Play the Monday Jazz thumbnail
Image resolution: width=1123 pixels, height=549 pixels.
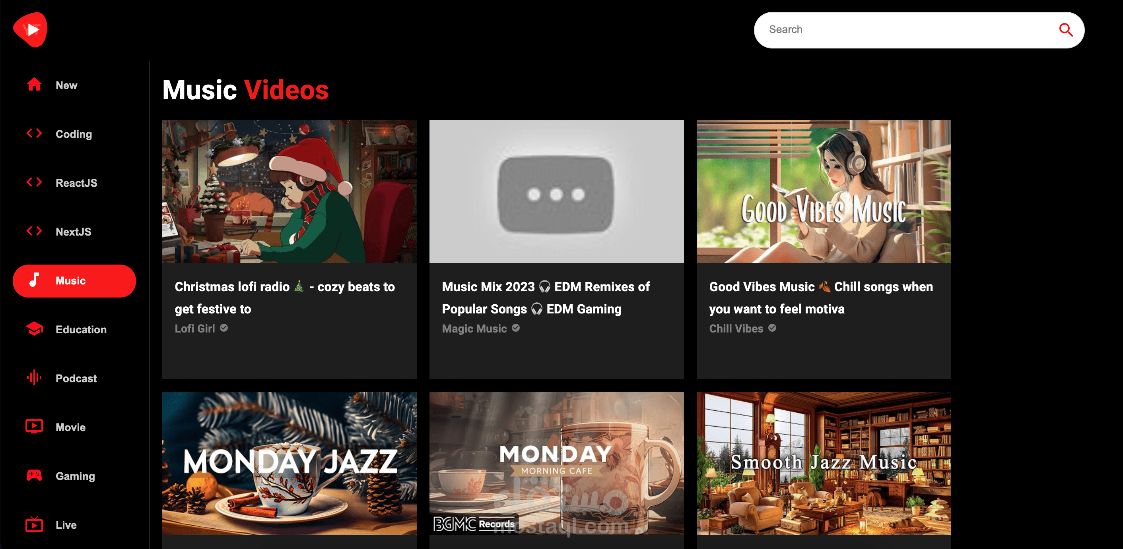pos(289,463)
